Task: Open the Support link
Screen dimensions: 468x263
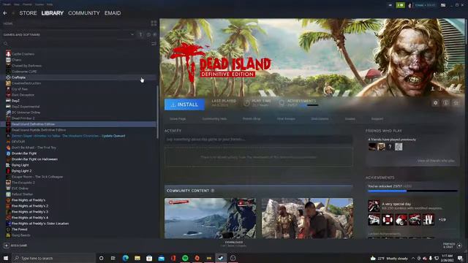Action: [377, 118]
